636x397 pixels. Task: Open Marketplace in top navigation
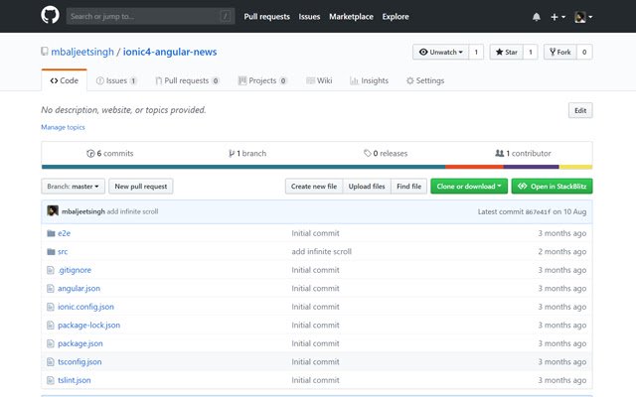pos(351,17)
